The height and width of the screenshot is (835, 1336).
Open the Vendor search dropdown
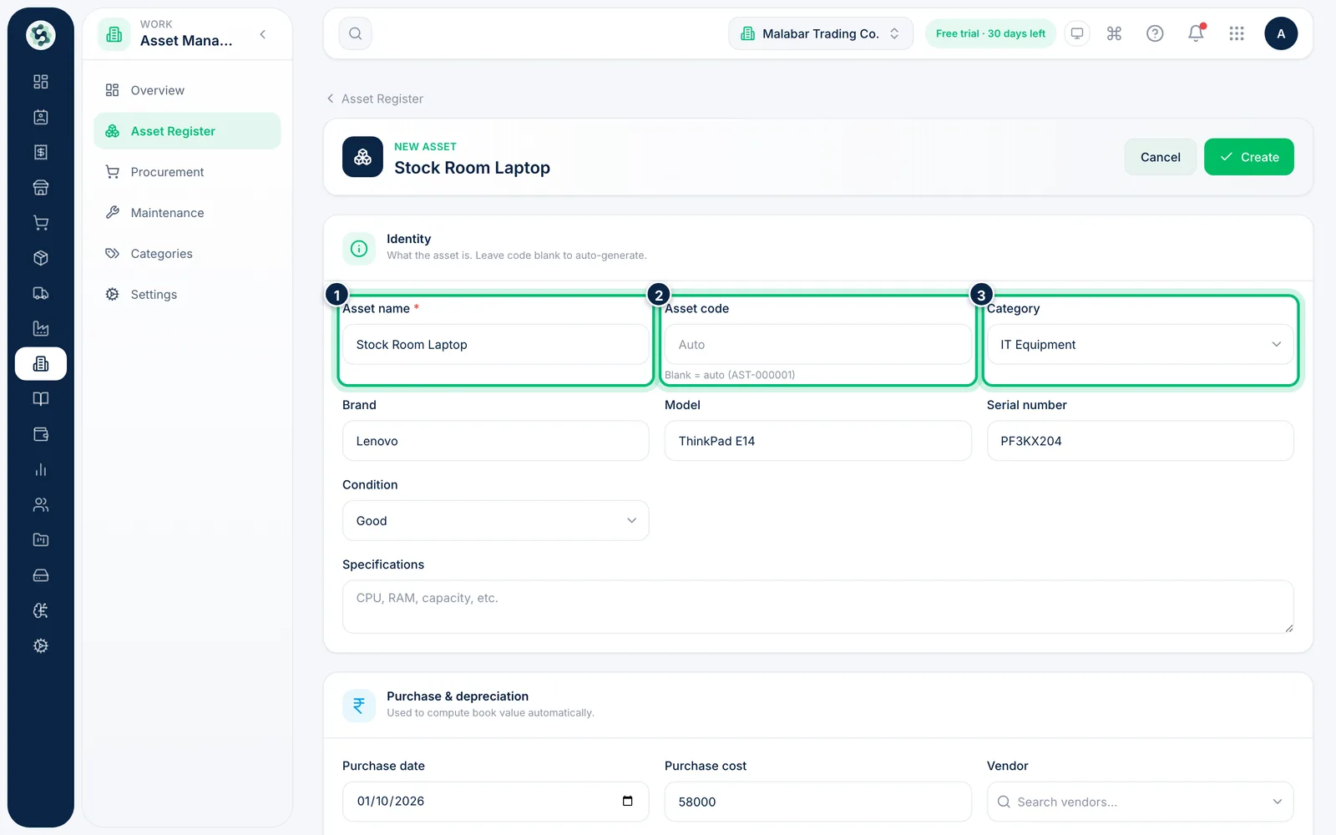point(1140,802)
